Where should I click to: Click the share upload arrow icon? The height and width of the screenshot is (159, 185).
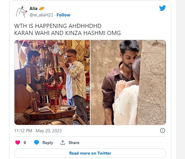click(x=63, y=143)
